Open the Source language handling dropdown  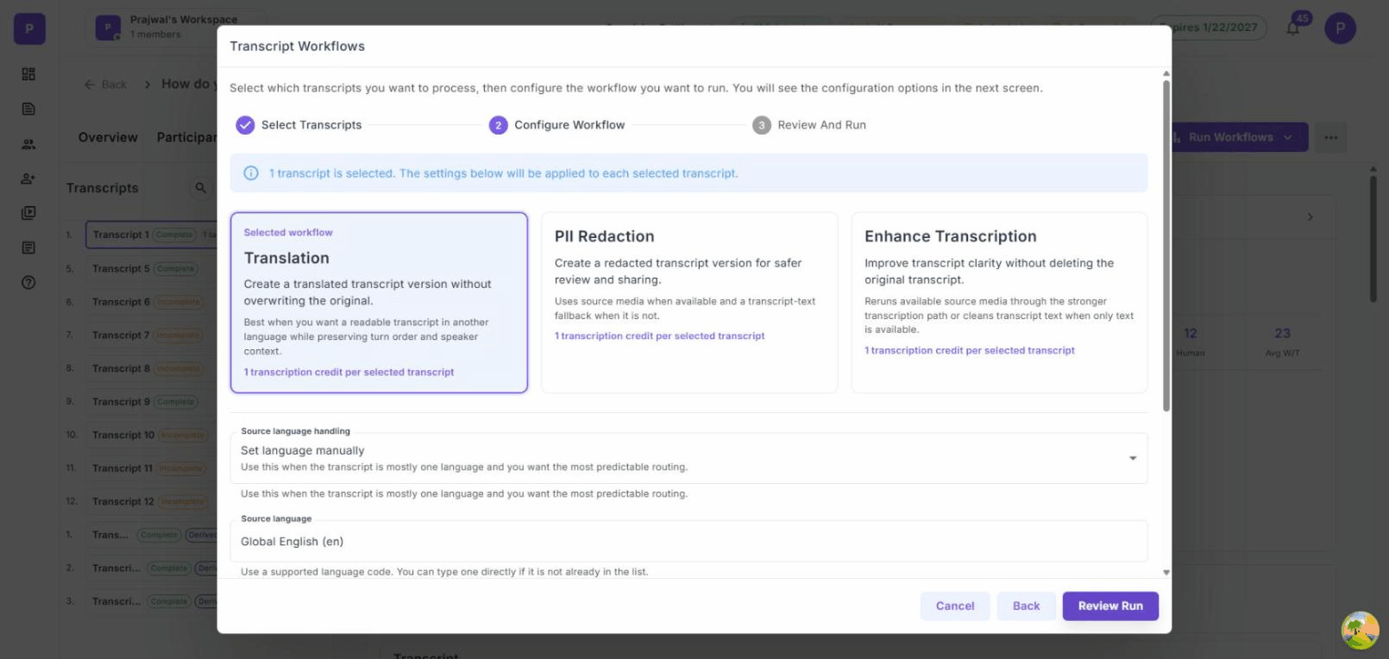click(688, 458)
